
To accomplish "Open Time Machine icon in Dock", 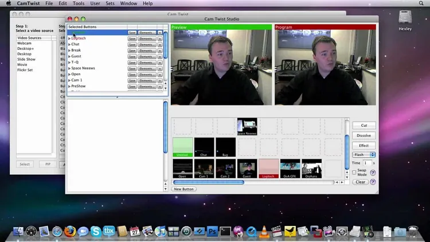I will tap(186, 232).
